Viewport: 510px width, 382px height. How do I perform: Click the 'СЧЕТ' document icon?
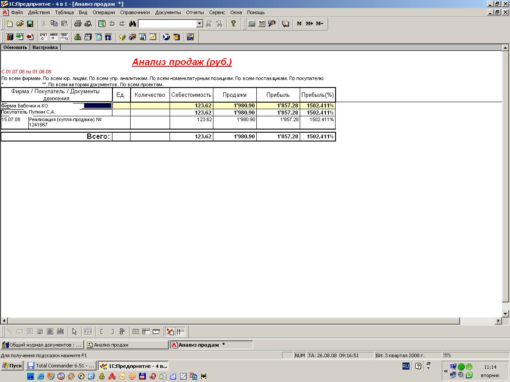43,37
